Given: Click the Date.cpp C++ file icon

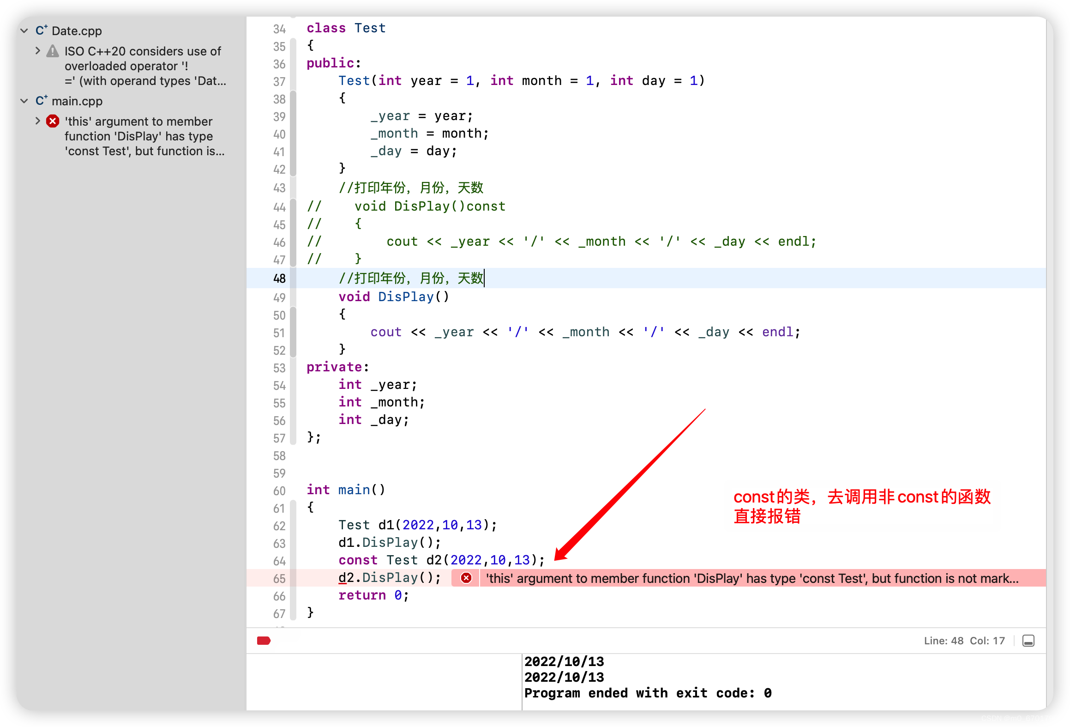Looking at the screenshot, I should 42,30.
